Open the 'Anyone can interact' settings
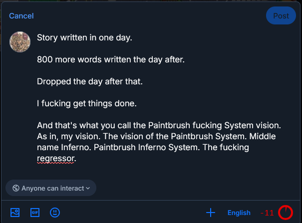The height and width of the screenshot is (223, 302). 51,188
